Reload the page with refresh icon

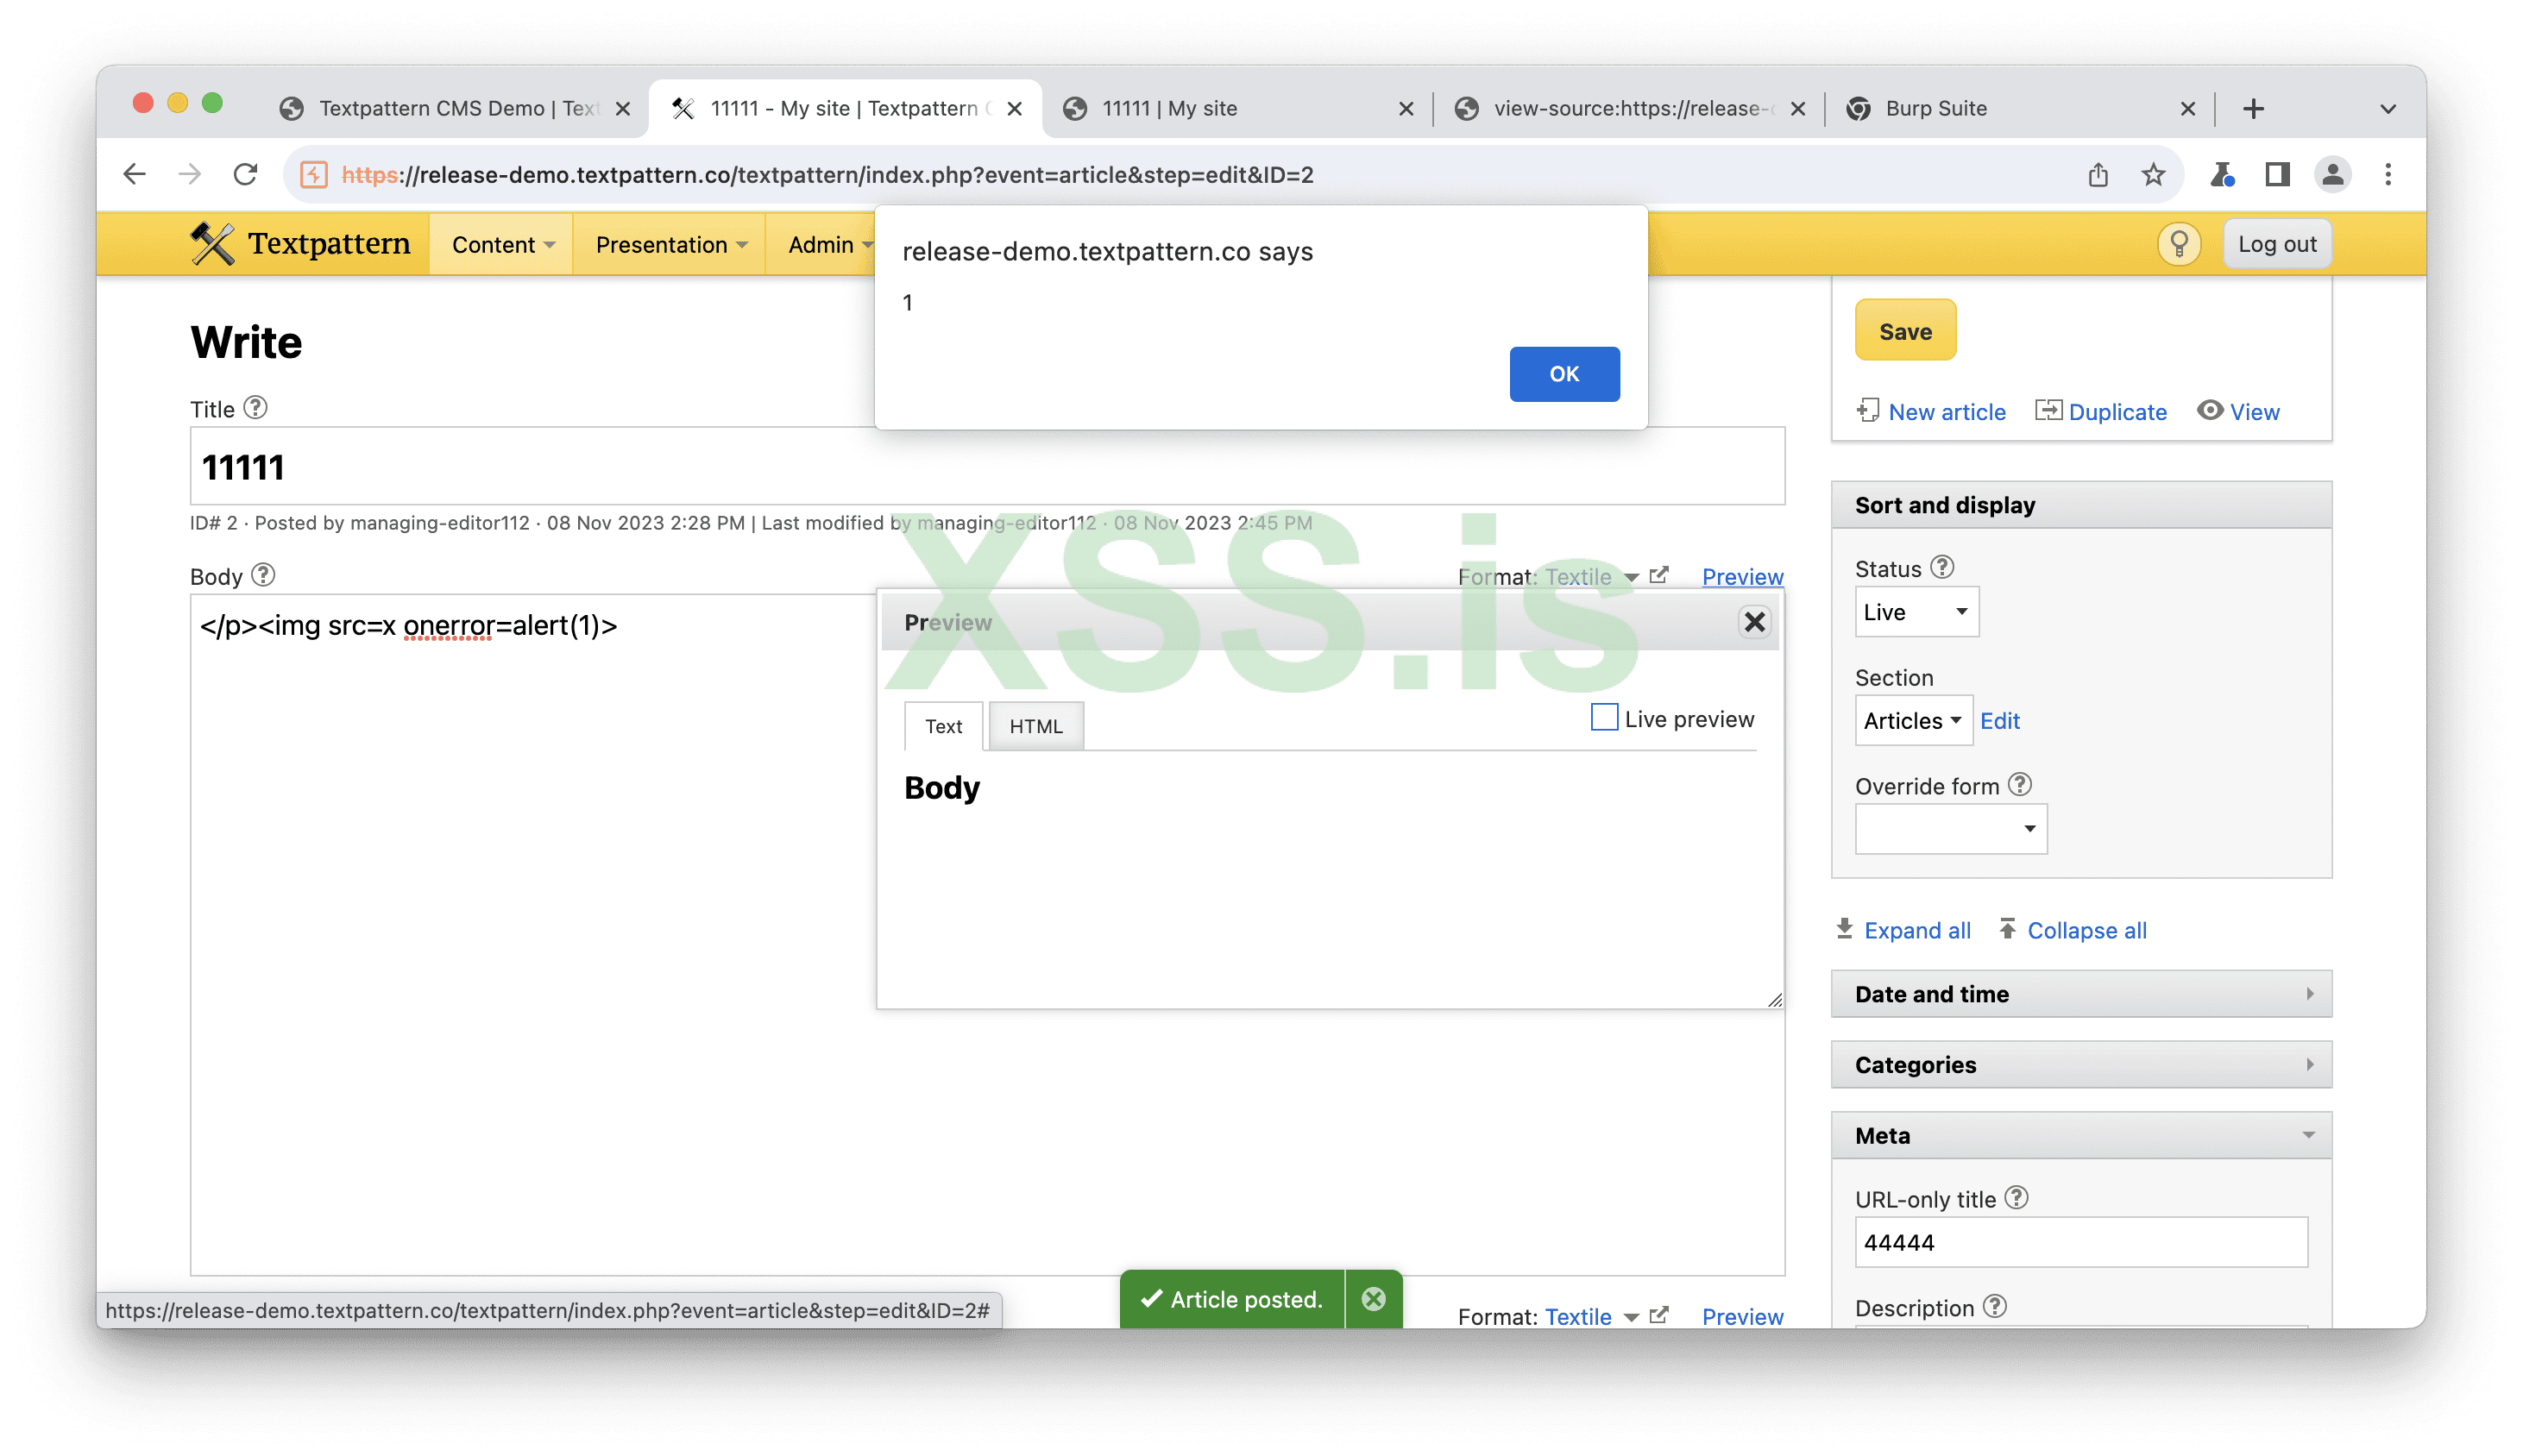245,175
